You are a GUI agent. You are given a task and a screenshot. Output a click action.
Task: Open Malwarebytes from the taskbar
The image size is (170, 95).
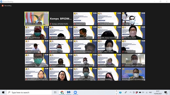pos(69,92)
